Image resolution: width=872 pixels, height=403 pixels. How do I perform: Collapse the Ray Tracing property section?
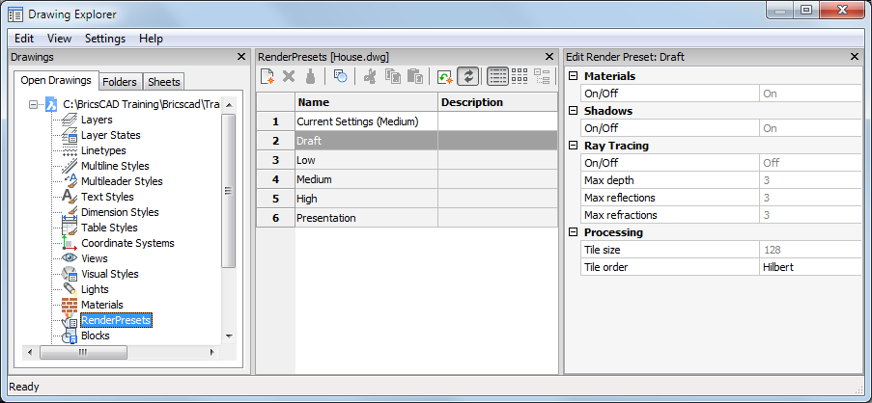pos(573,146)
